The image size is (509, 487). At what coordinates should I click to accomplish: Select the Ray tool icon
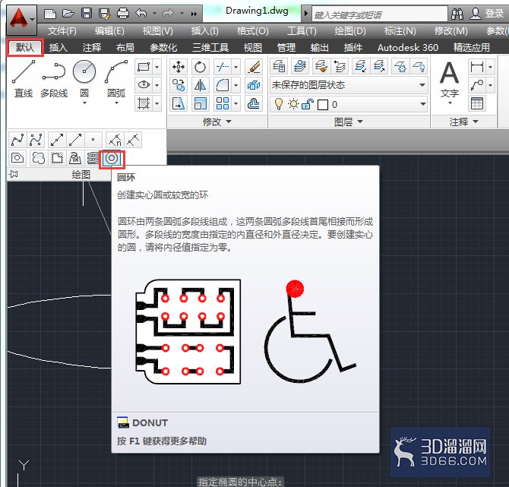tap(75, 140)
